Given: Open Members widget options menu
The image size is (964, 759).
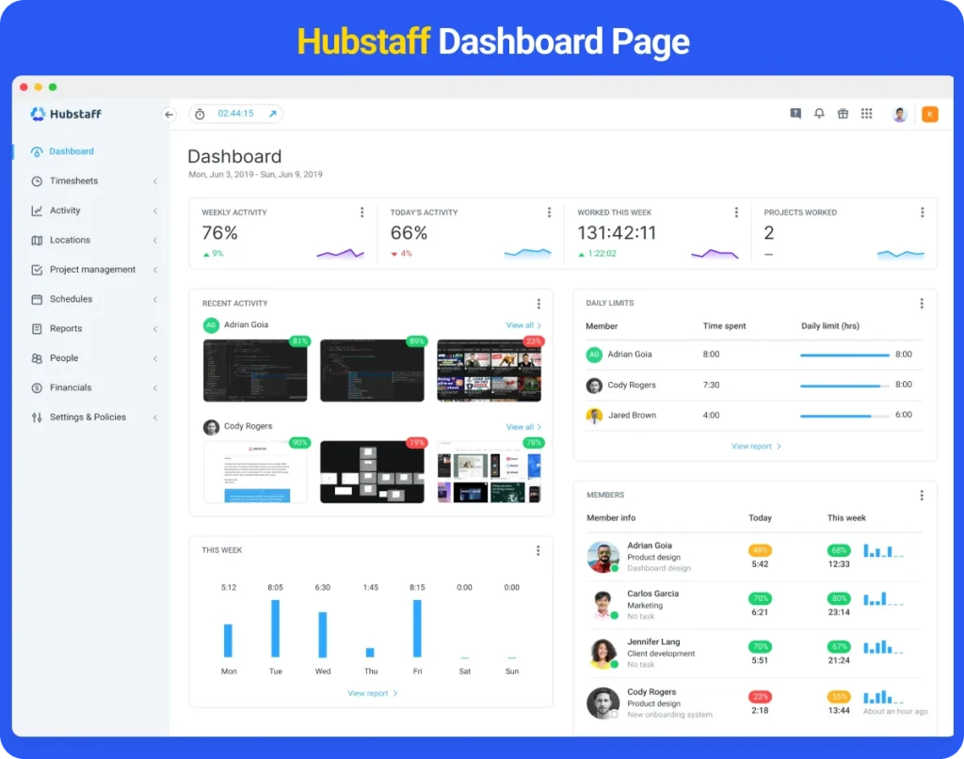Looking at the screenshot, I should tap(921, 495).
